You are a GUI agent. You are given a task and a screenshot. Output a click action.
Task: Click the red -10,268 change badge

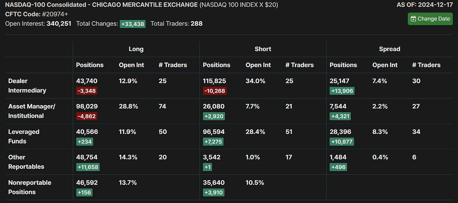(215, 91)
